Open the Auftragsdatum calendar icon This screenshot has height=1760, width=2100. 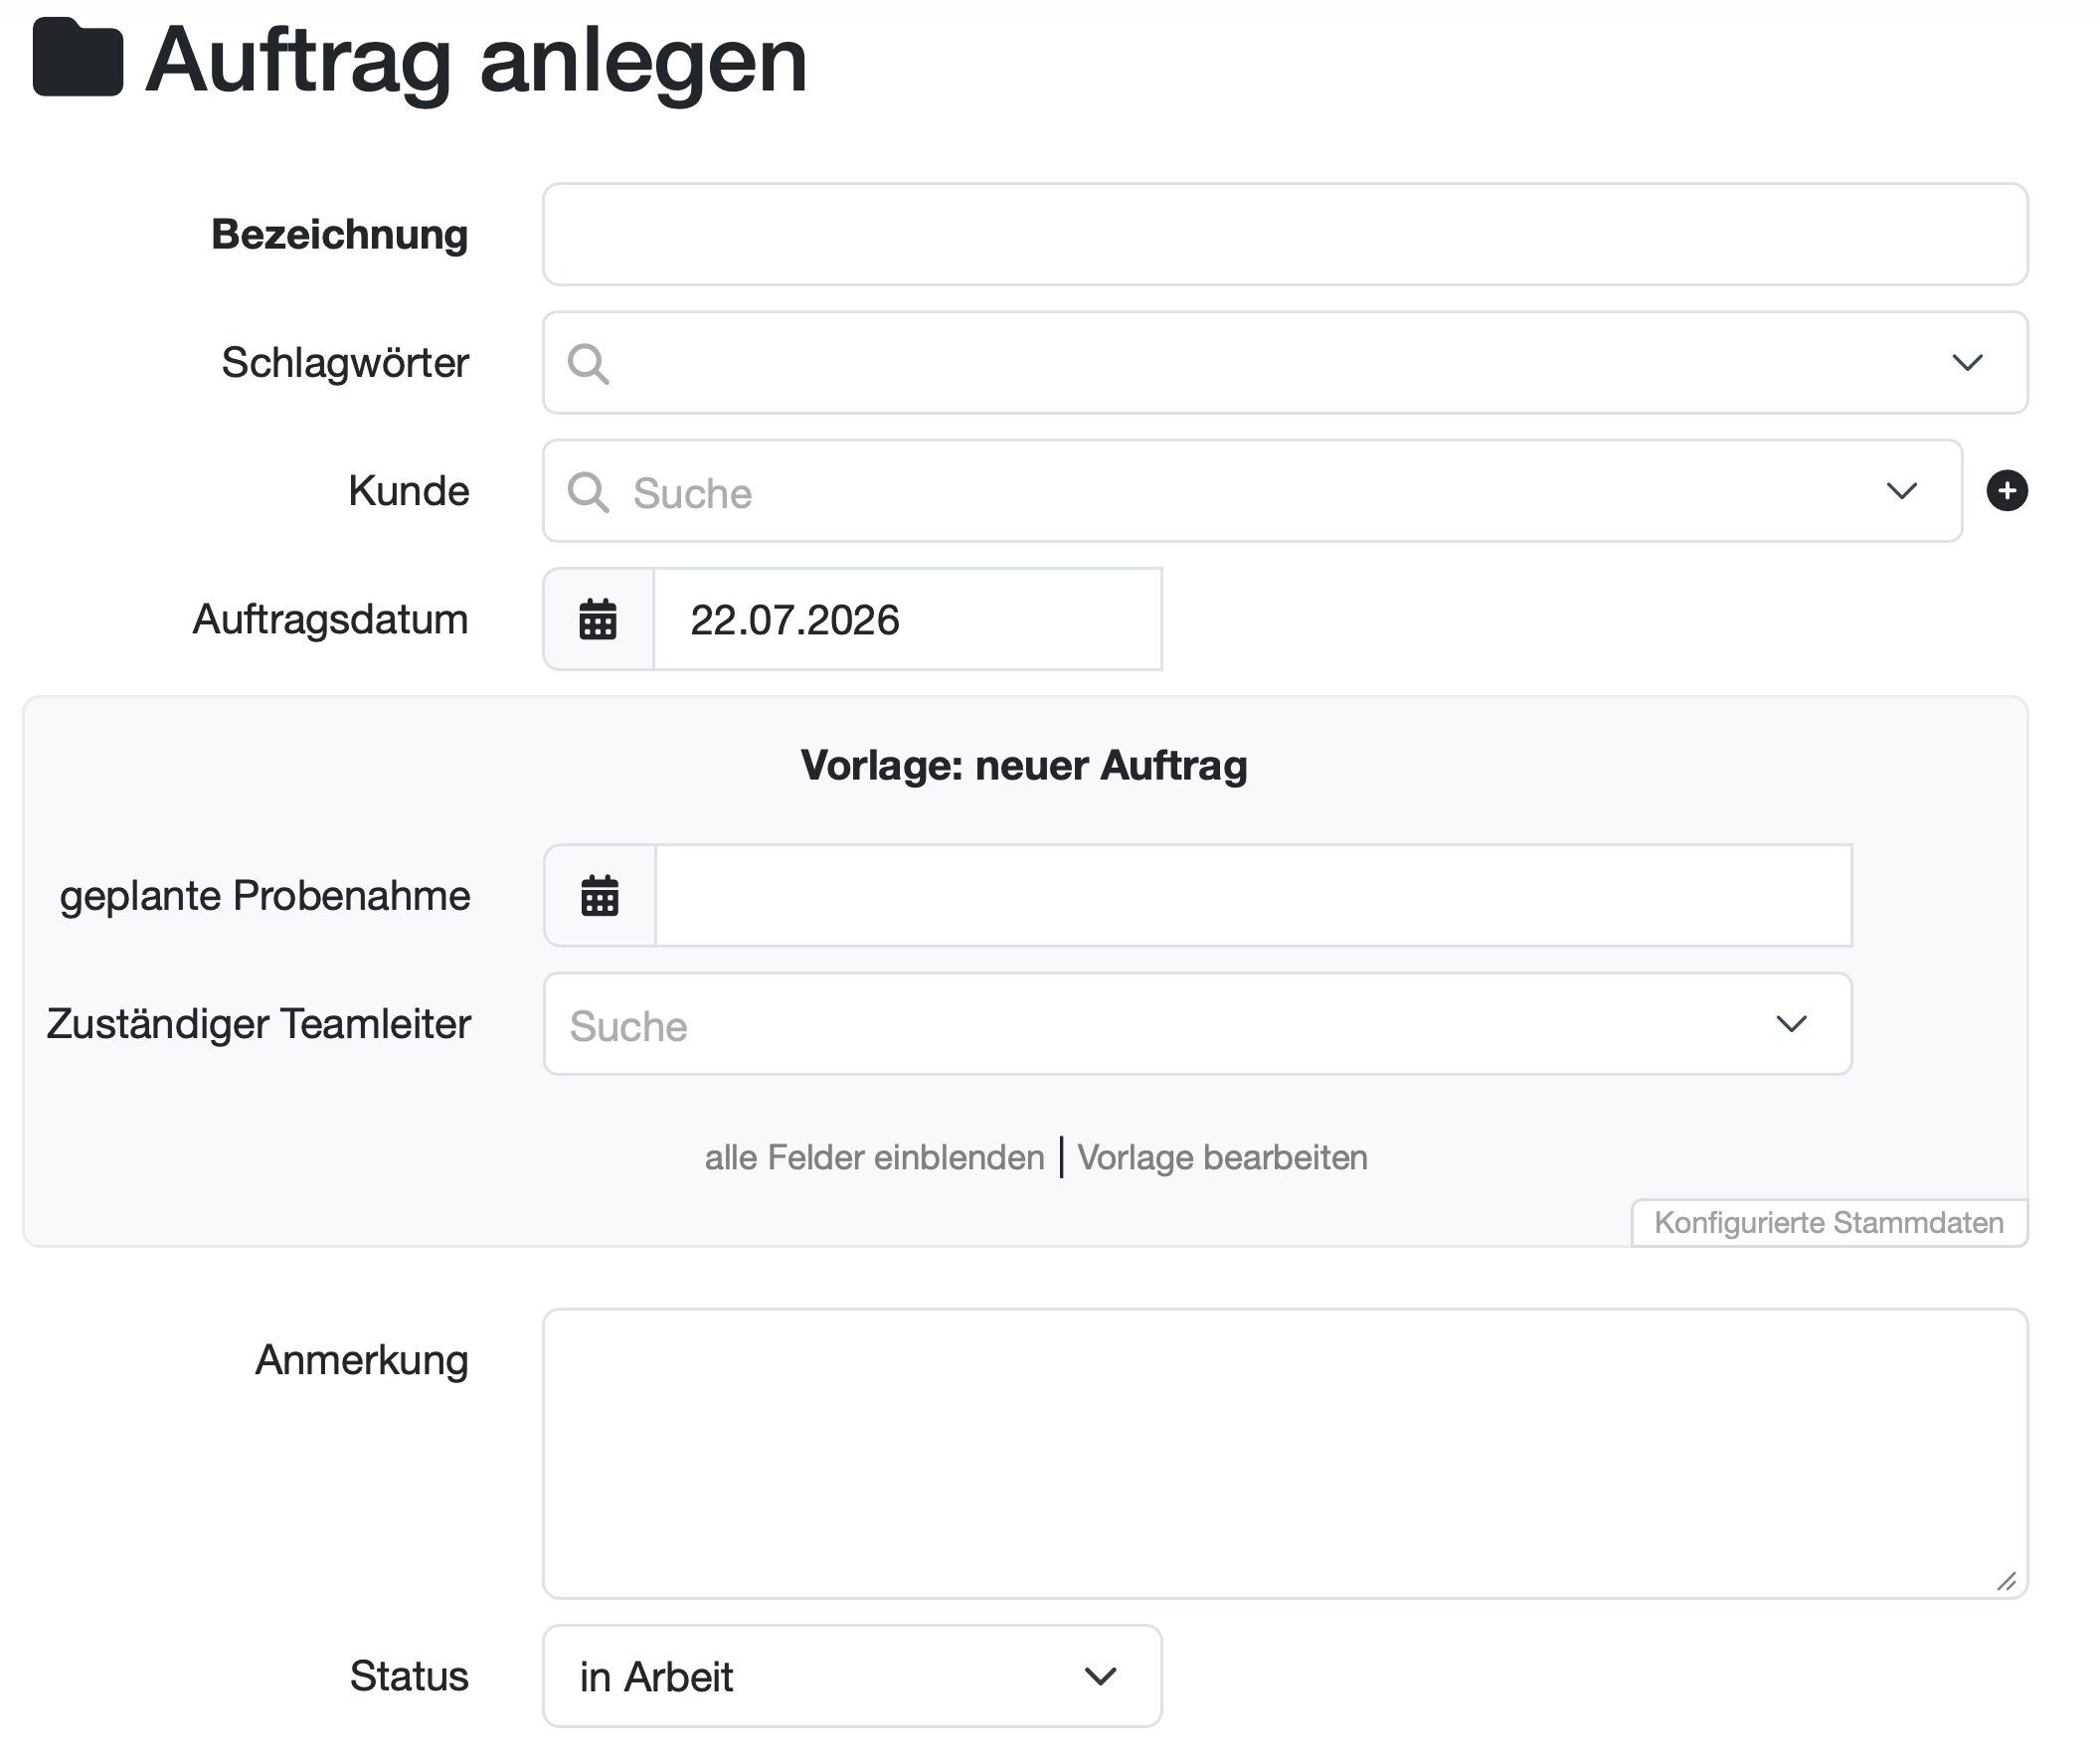(598, 619)
